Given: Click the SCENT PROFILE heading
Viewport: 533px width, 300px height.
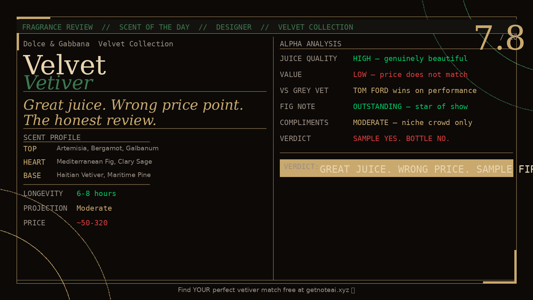Looking at the screenshot, I should [52, 137].
